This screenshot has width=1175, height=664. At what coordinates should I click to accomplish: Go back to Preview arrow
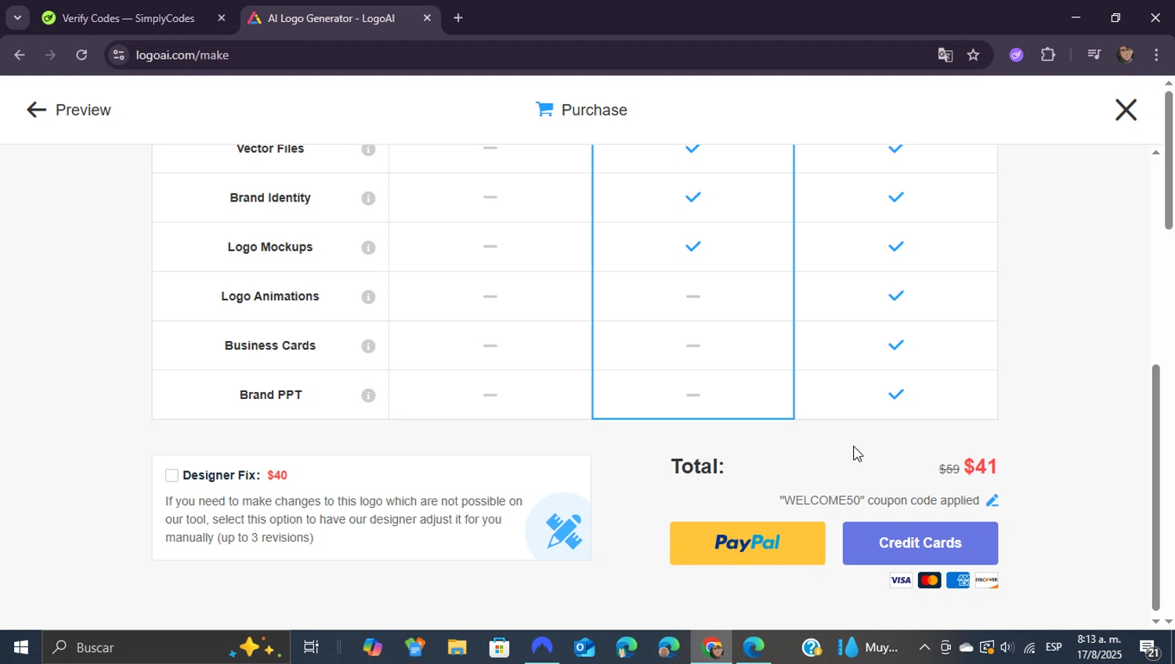pos(36,110)
